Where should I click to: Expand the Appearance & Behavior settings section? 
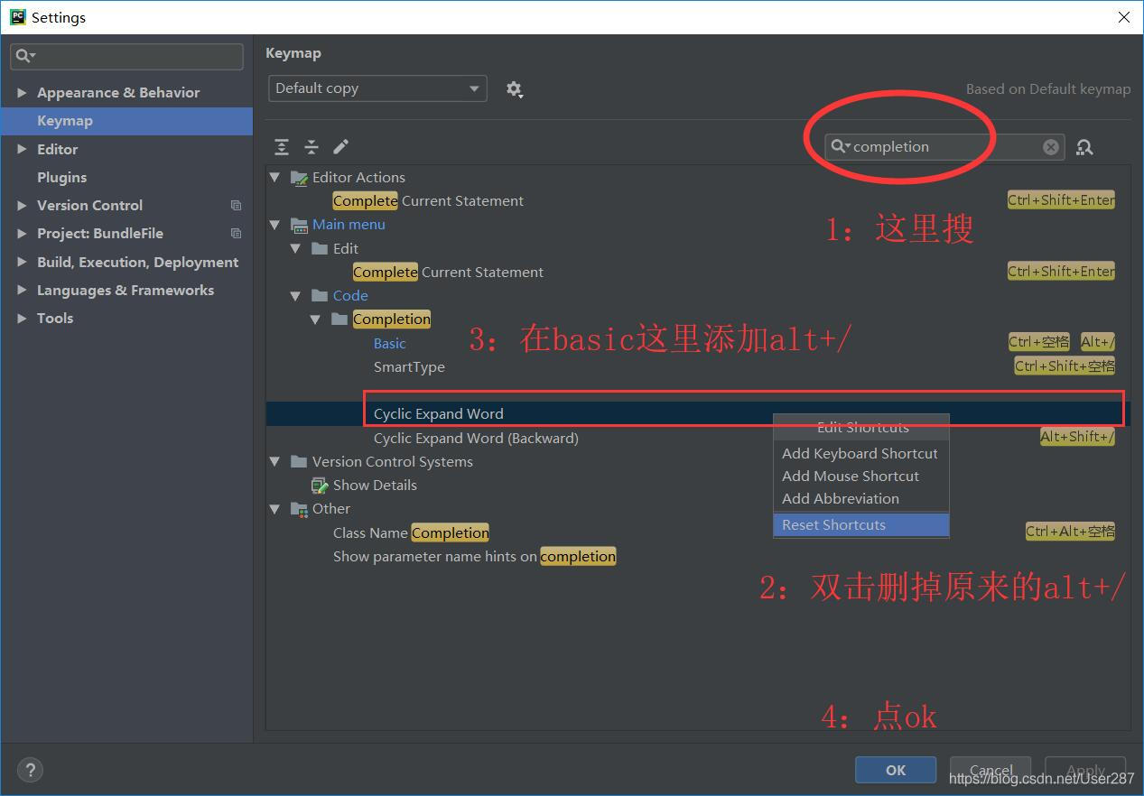[x=22, y=93]
